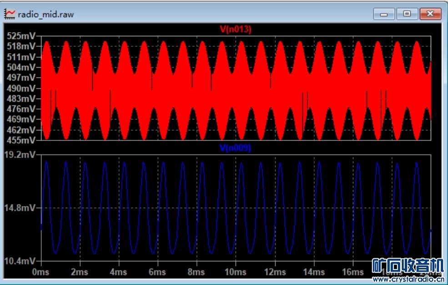Screen dimensions: 448x285
Task: Click the 6ms time axis label
Action: click(158, 272)
